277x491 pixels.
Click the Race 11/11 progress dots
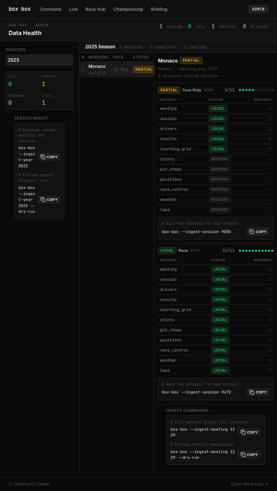click(x=256, y=250)
